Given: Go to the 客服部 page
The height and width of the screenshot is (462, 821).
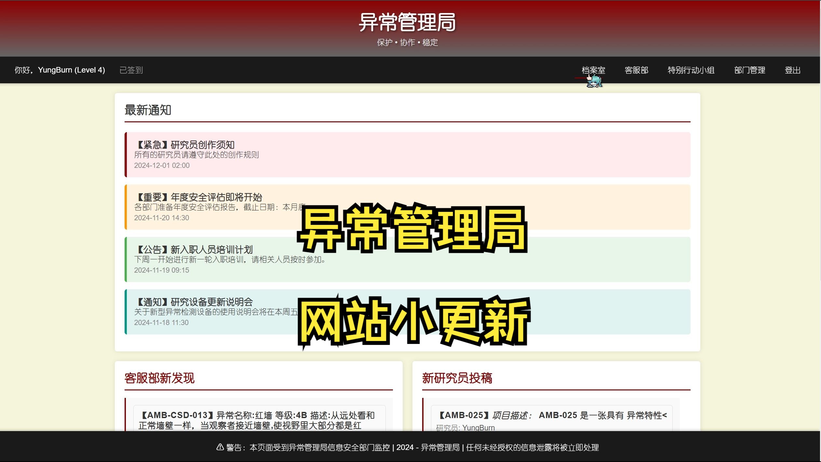Looking at the screenshot, I should pyautogui.click(x=636, y=70).
